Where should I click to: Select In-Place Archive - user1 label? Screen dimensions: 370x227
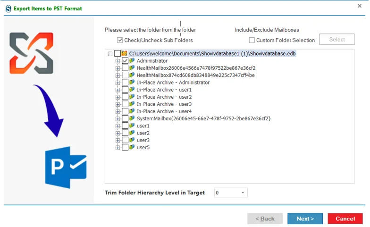point(164,90)
